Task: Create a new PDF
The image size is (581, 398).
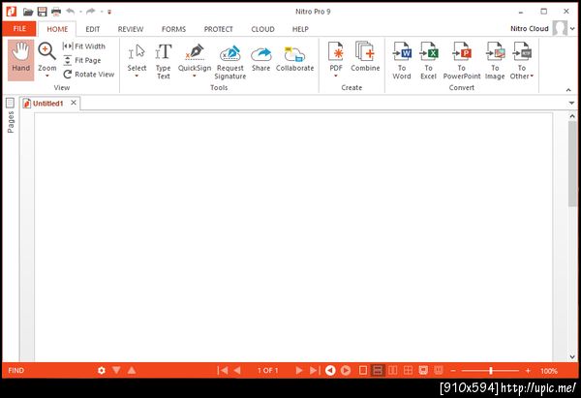Action: [336, 60]
